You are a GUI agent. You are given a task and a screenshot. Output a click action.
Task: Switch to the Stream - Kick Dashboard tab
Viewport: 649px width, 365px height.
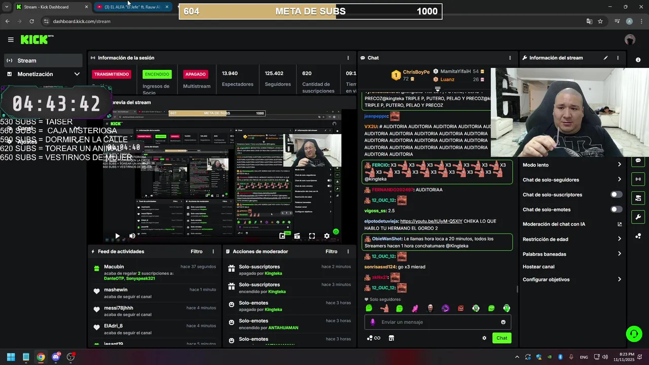(52, 7)
